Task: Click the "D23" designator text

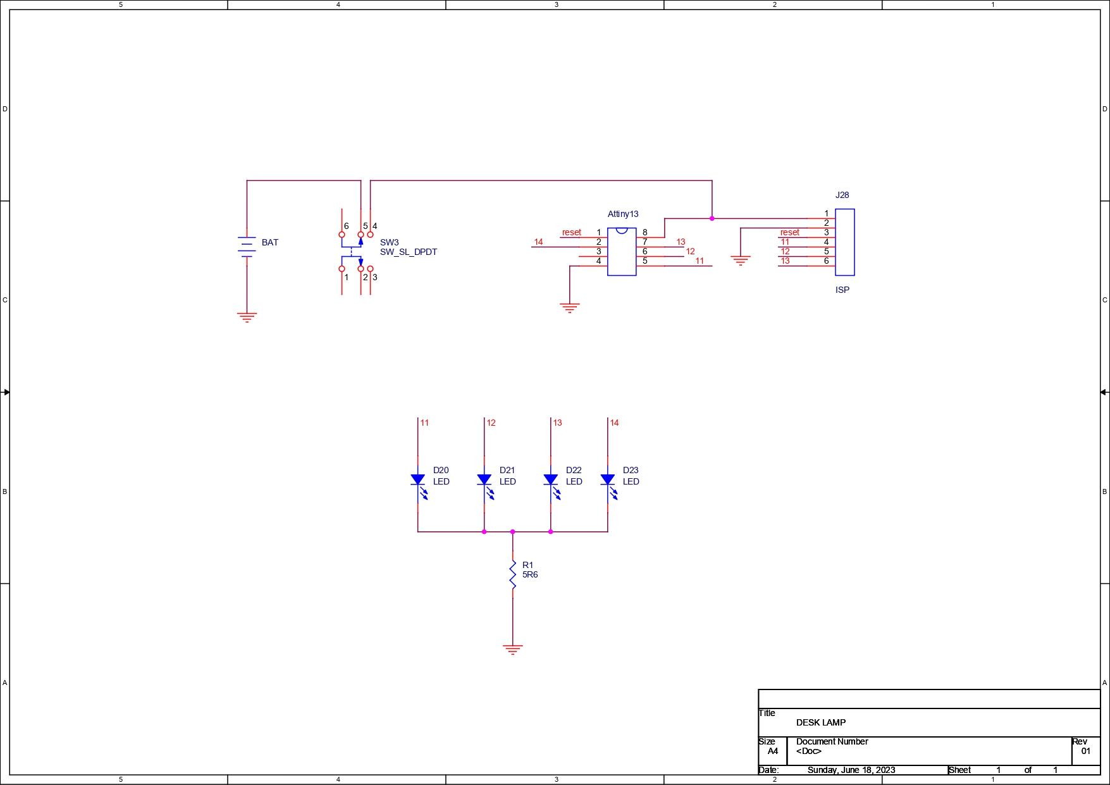Action: tap(631, 470)
